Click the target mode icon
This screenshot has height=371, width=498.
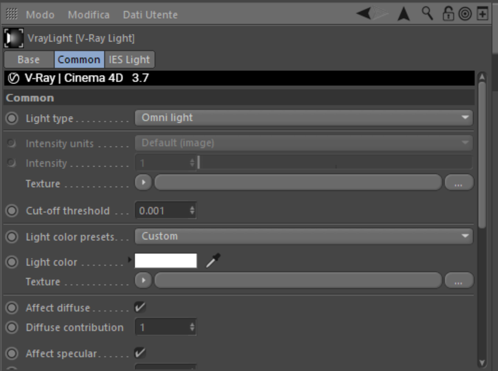click(465, 14)
